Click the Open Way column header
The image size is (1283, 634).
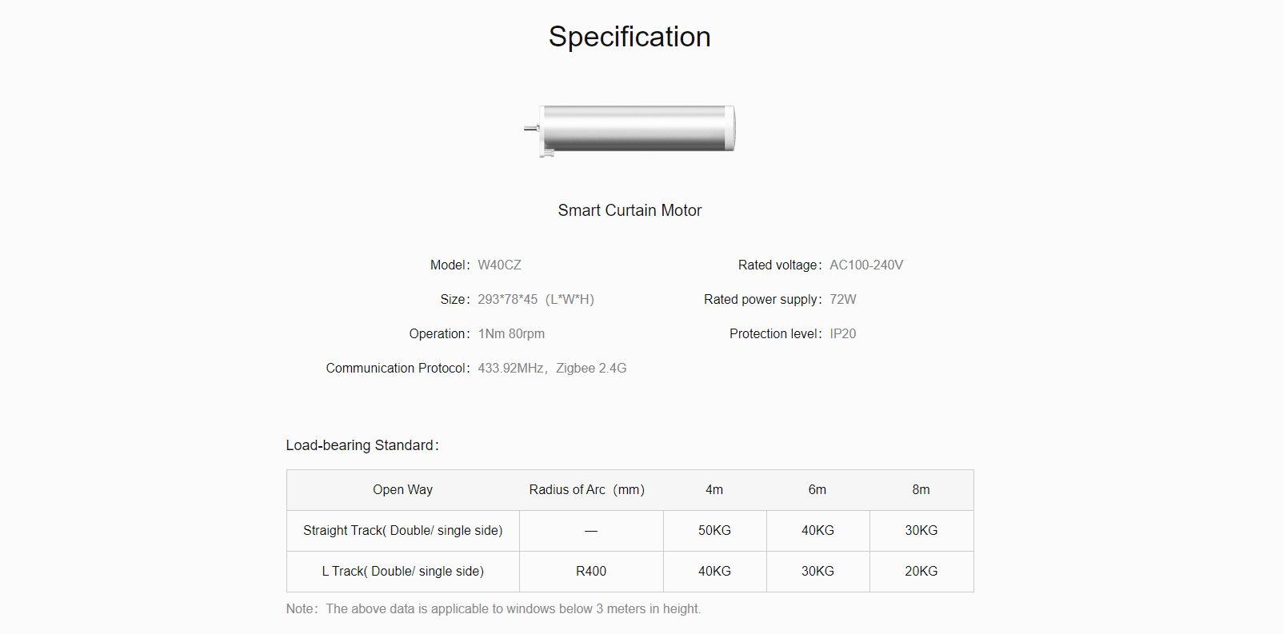[x=403, y=490]
